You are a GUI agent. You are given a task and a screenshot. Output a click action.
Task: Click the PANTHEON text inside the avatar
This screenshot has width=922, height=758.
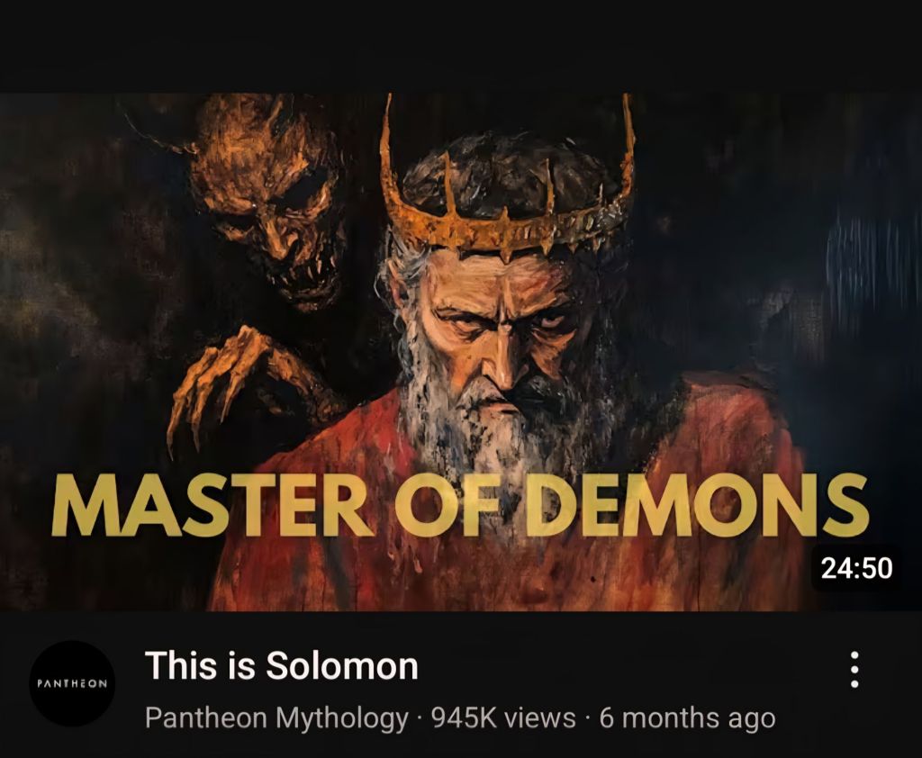(x=72, y=684)
